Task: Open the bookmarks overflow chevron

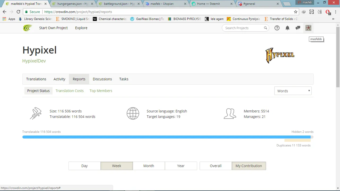Action: (x=333, y=19)
